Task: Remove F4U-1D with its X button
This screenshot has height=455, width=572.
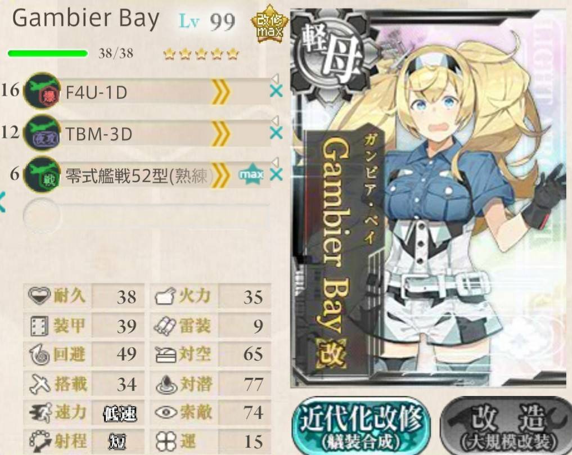Action: pos(276,91)
